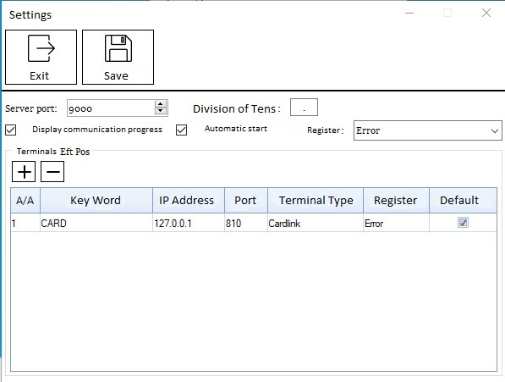Open the Register dropdown showing Error

tap(428, 130)
